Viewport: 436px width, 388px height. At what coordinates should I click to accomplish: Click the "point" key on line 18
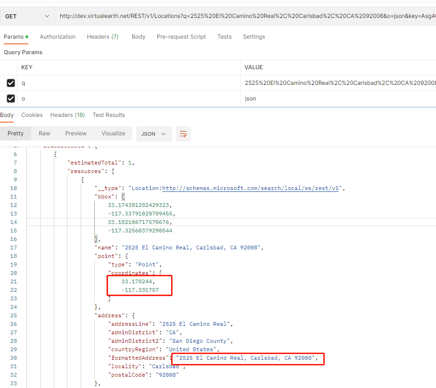(106, 256)
